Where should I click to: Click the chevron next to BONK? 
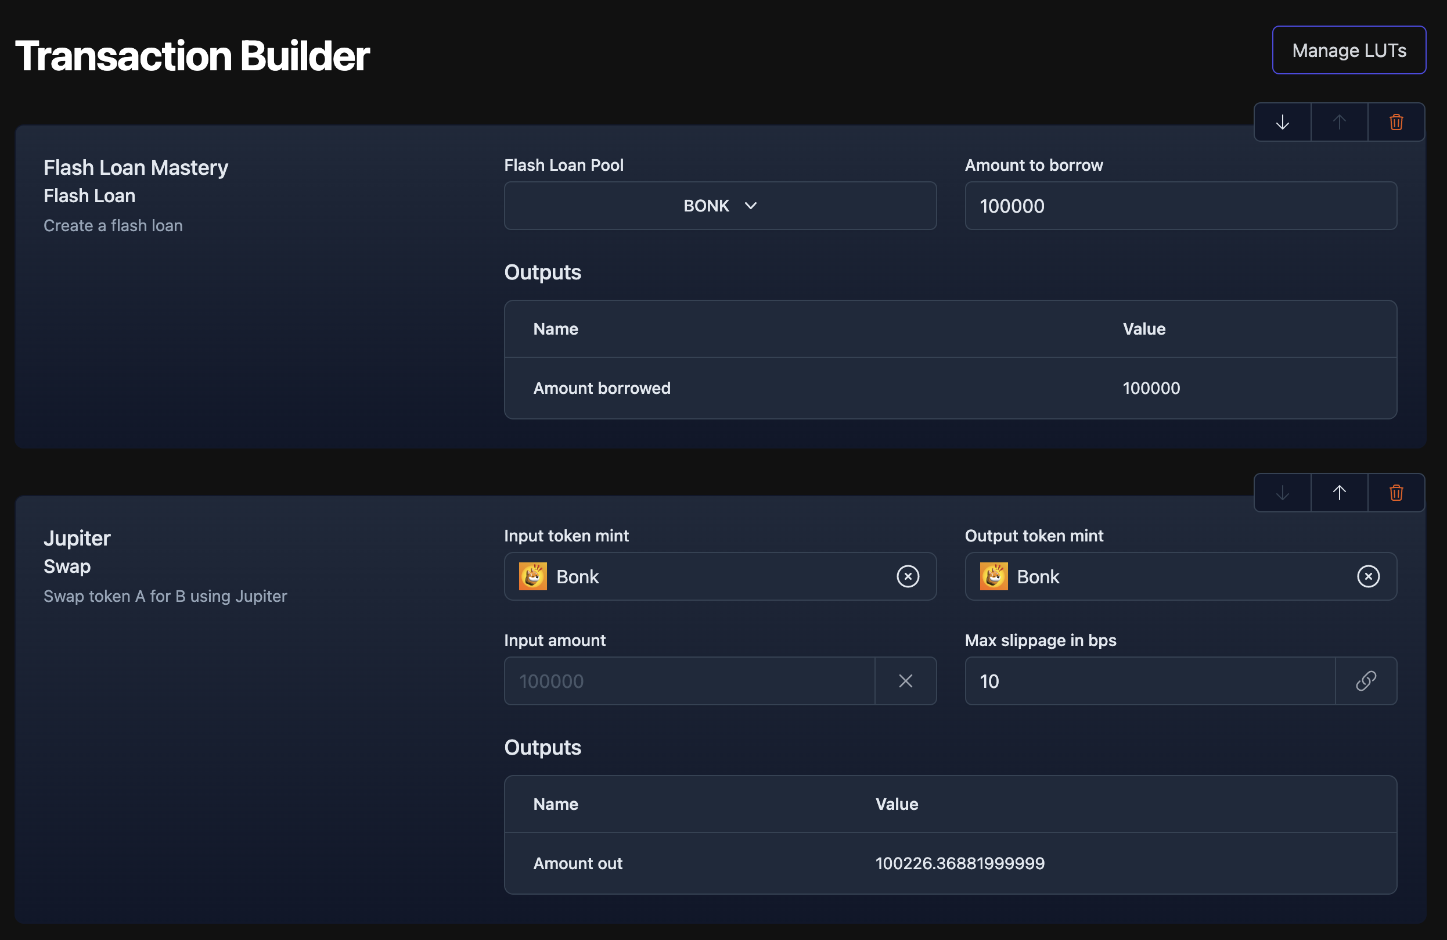coord(751,206)
